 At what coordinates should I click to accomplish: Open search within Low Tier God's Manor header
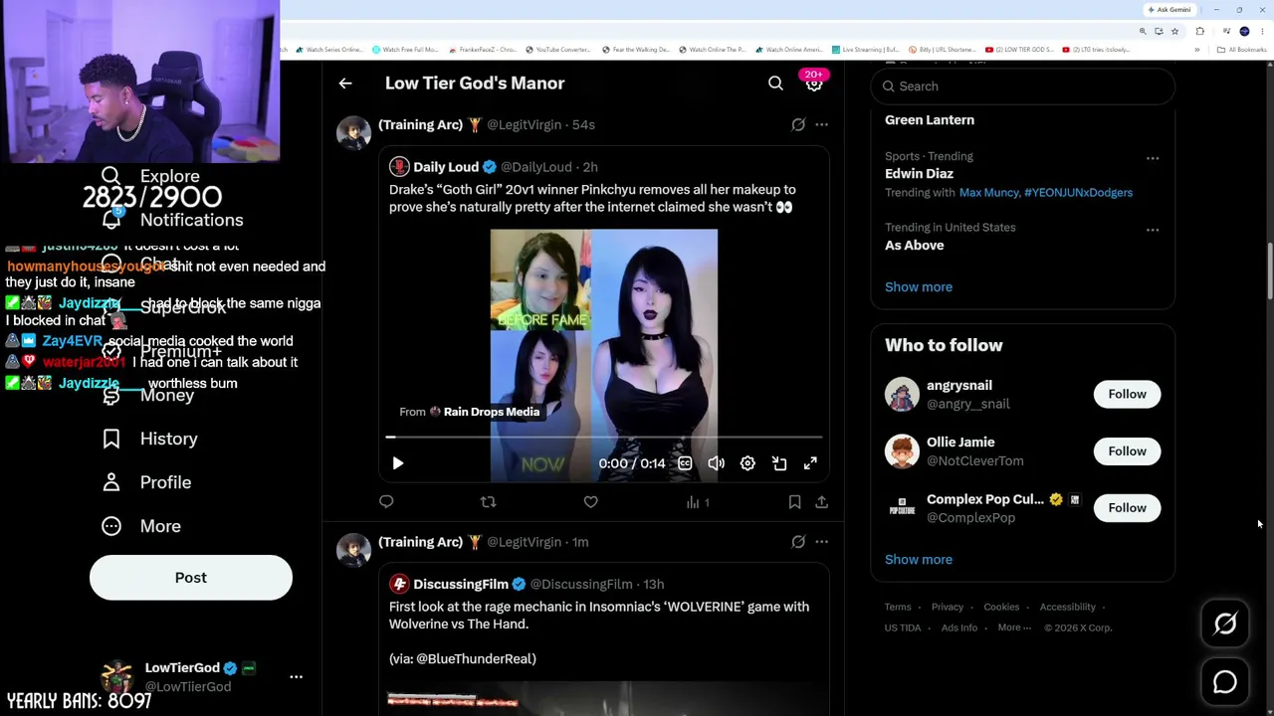pyautogui.click(x=775, y=84)
